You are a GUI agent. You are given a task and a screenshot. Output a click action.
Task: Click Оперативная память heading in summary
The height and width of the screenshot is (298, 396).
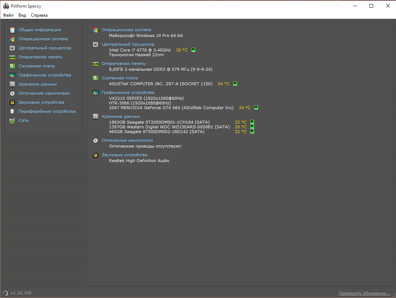pyautogui.click(x=124, y=63)
